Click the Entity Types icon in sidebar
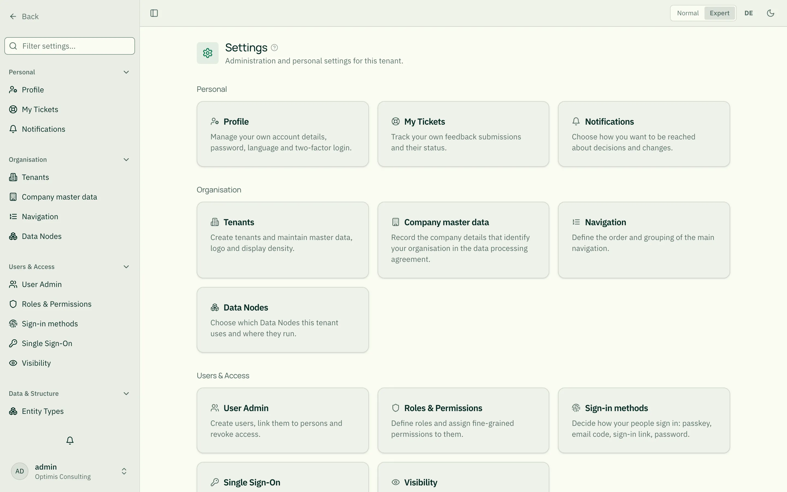This screenshot has height=492, width=787. [x=13, y=411]
